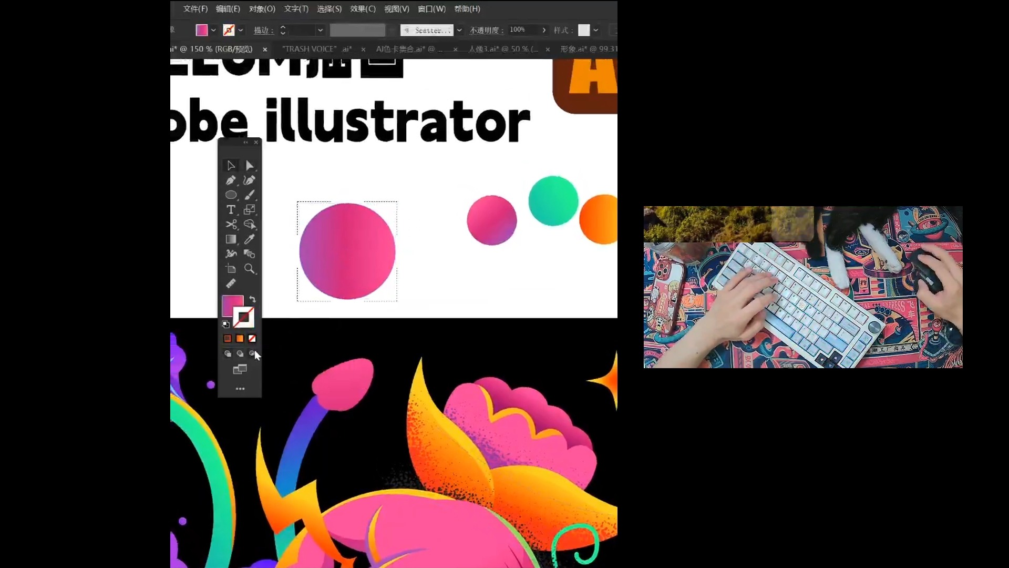Select the Blend tool

(250, 254)
